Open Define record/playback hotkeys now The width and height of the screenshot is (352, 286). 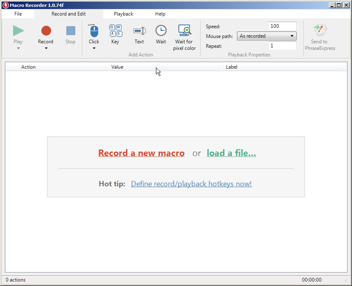coord(191,183)
